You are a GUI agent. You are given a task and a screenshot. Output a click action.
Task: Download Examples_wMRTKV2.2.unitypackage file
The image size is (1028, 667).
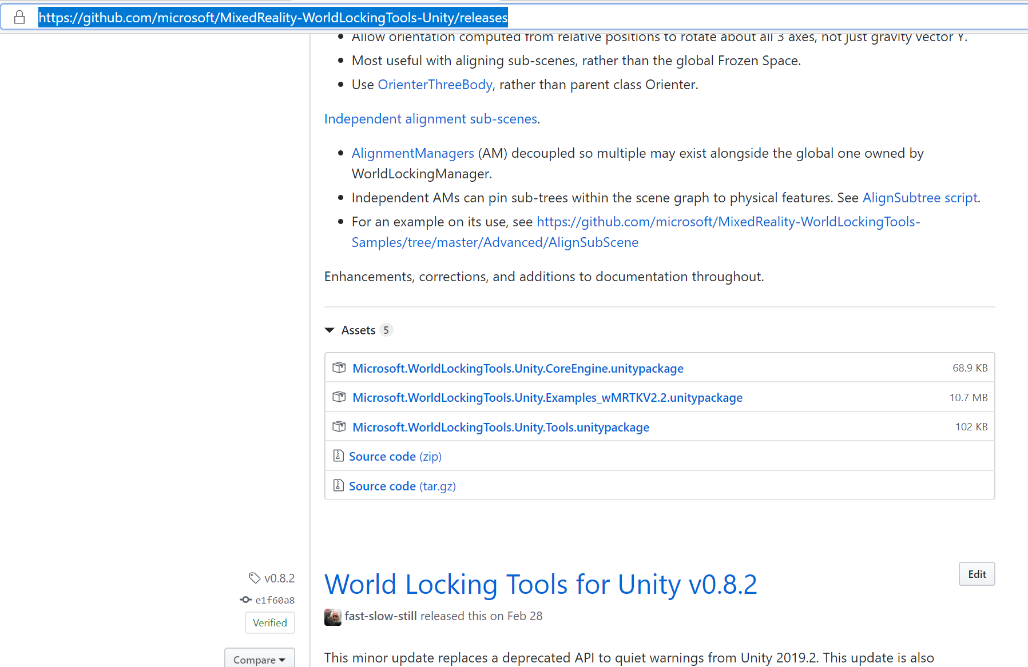[547, 398]
